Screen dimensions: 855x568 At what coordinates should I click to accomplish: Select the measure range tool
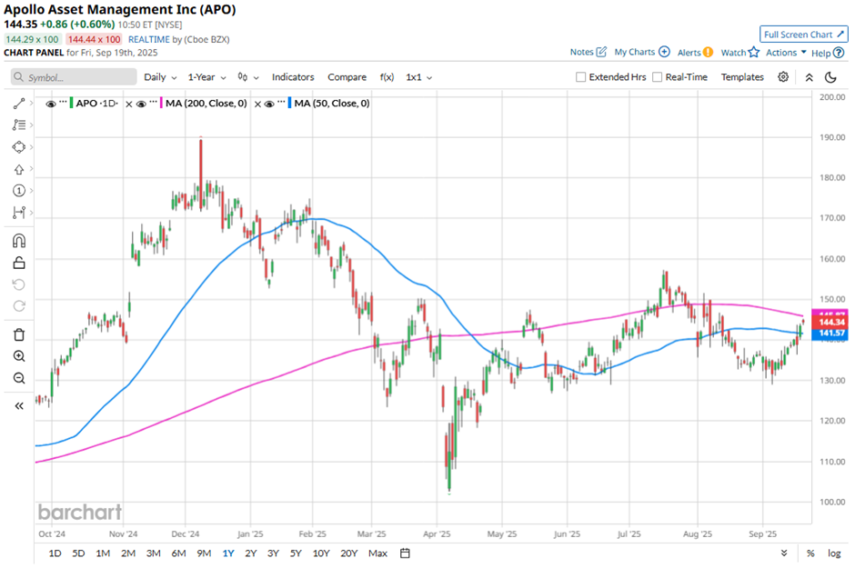click(19, 213)
